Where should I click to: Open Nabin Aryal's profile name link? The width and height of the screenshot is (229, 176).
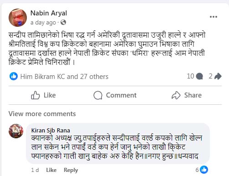pos(49,13)
